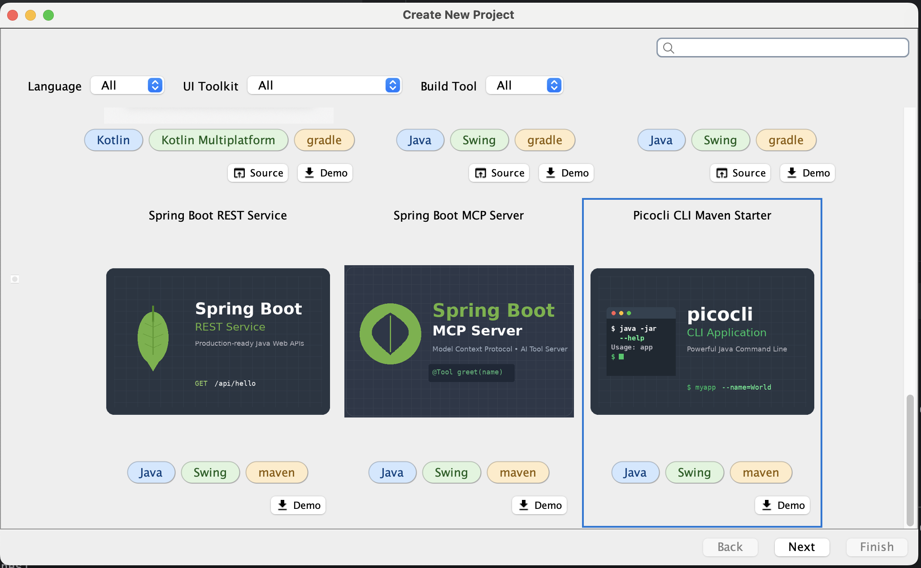This screenshot has width=921, height=568.
Task: Click the Swing tag under Spring Boot REST Service
Action: click(210, 473)
